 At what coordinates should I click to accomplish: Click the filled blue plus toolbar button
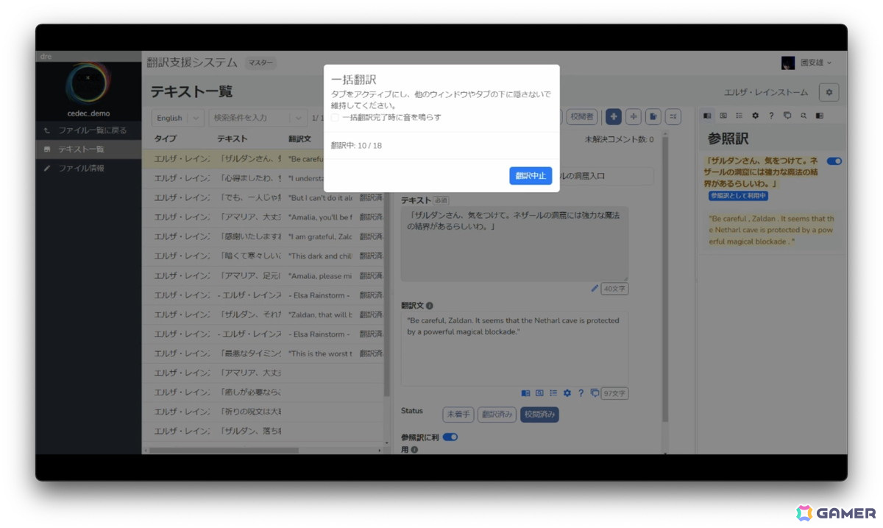pos(614,116)
